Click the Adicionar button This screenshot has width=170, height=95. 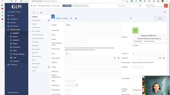click(x=67, y=6)
